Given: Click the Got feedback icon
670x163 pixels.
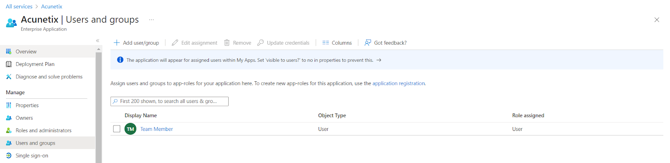Looking at the screenshot, I should (x=368, y=43).
